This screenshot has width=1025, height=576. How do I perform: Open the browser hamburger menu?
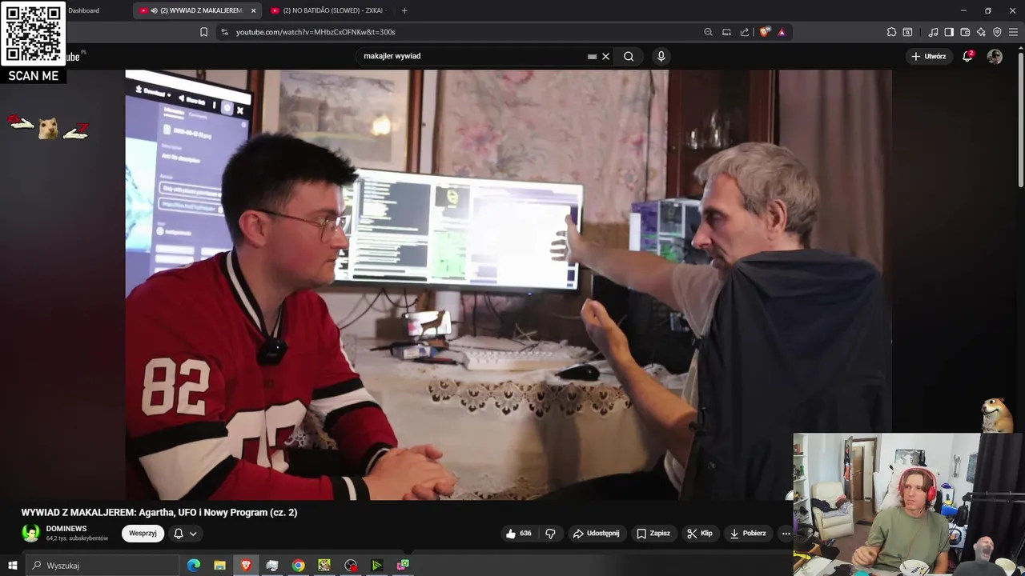click(x=1014, y=32)
